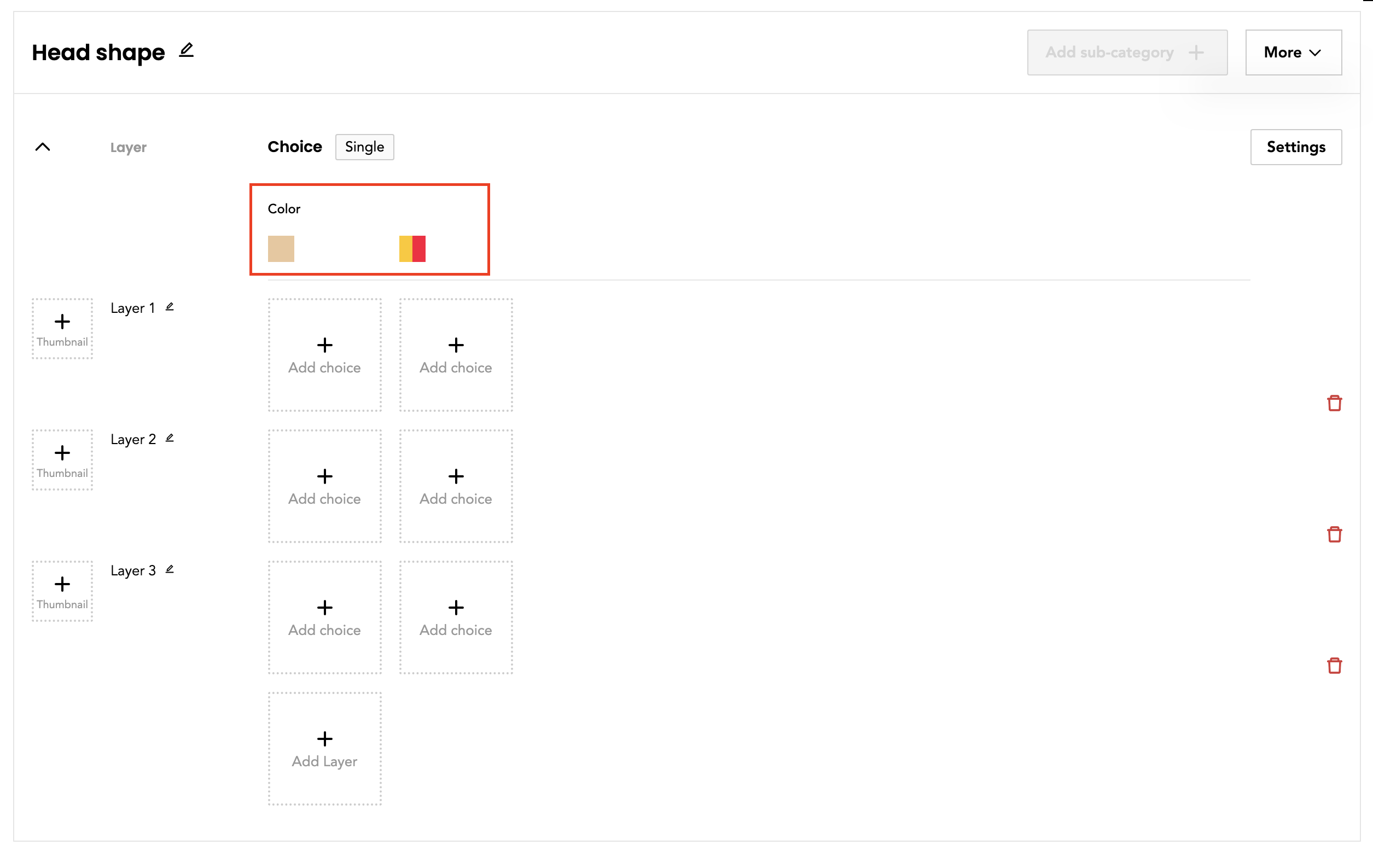Image resolution: width=1373 pixels, height=851 pixels.
Task: Click the Add Layer tile
Action: [324, 749]
